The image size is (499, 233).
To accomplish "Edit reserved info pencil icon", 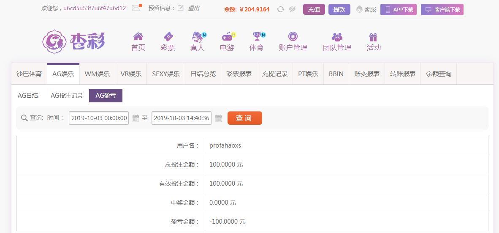I will coord(180,8).
